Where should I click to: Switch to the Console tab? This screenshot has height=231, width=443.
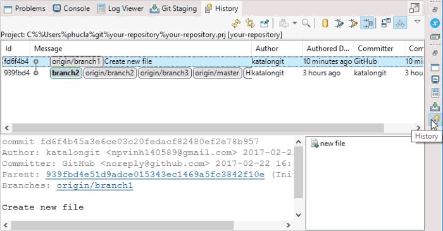point(72,8)
